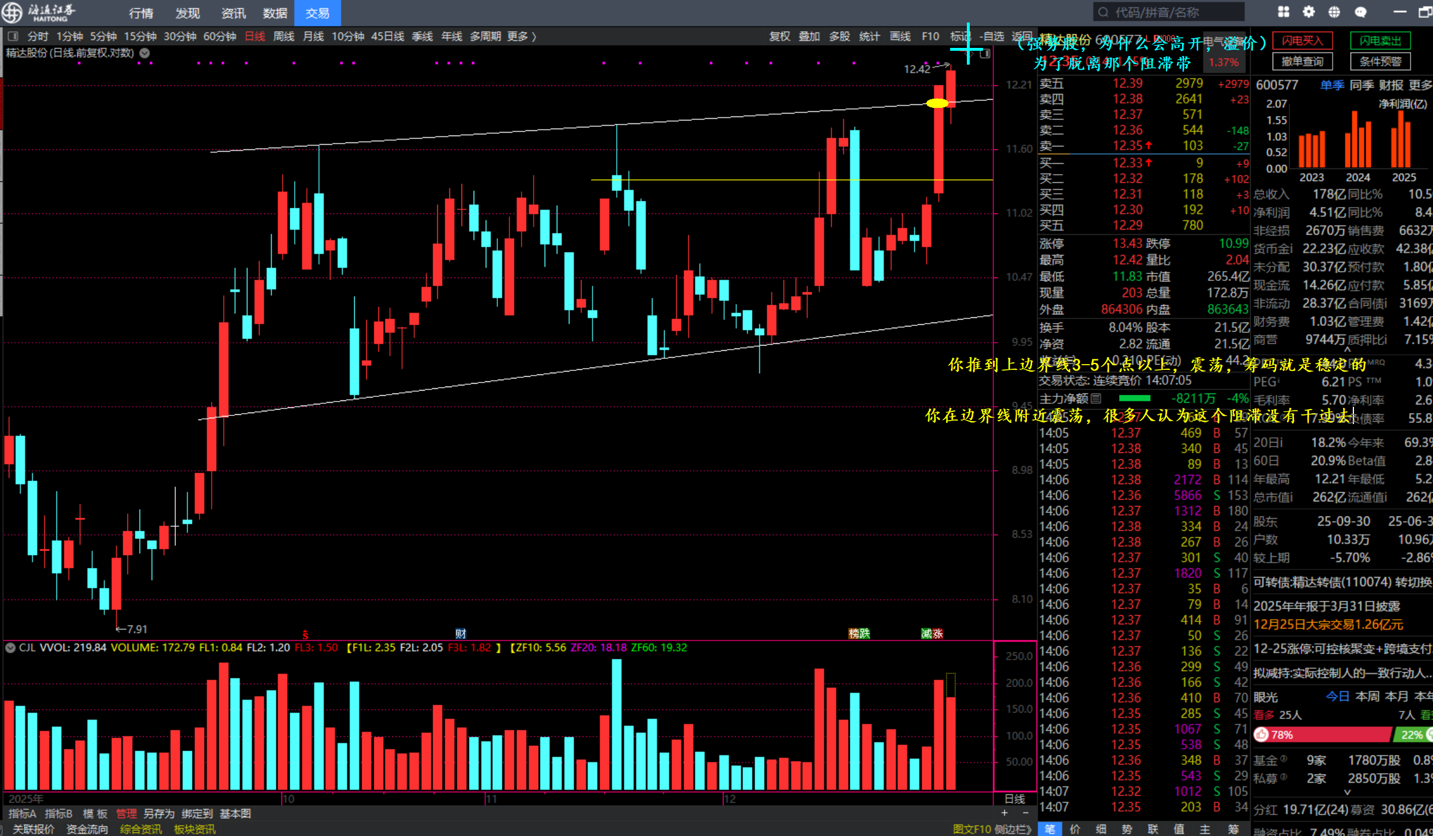Open the apps grid icon in title bar
The height and width of the screenshot is (836, 1433).
(x=1284, y=12)
